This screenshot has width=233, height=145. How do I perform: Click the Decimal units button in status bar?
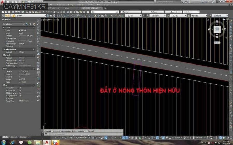pyautogui.click(x=199, y=138)
